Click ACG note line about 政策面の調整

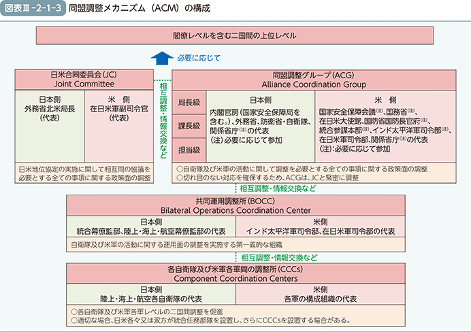pyautogui.click(x=302, y=169)
